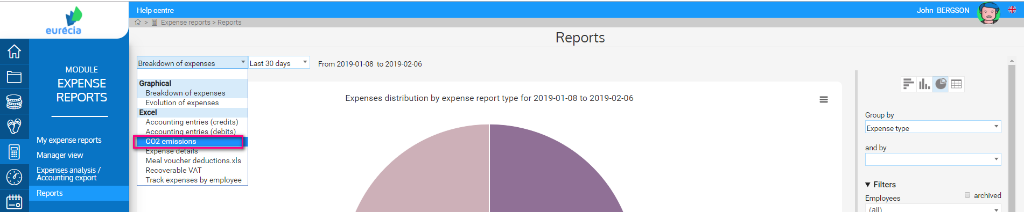1024x212 pixels.
Task: Open the folder module icon in sidebar
Action: tap(14, 77)
